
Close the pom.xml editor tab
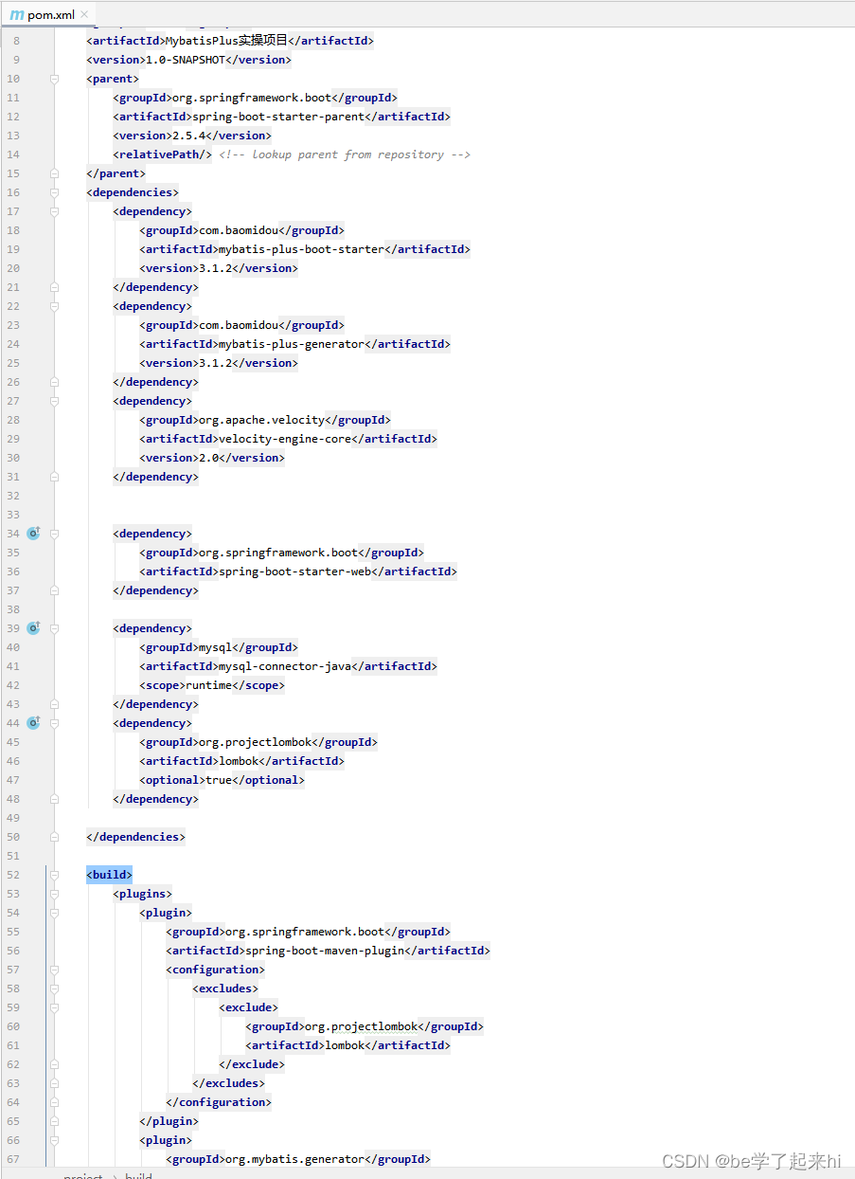click(x=84, y=15)
